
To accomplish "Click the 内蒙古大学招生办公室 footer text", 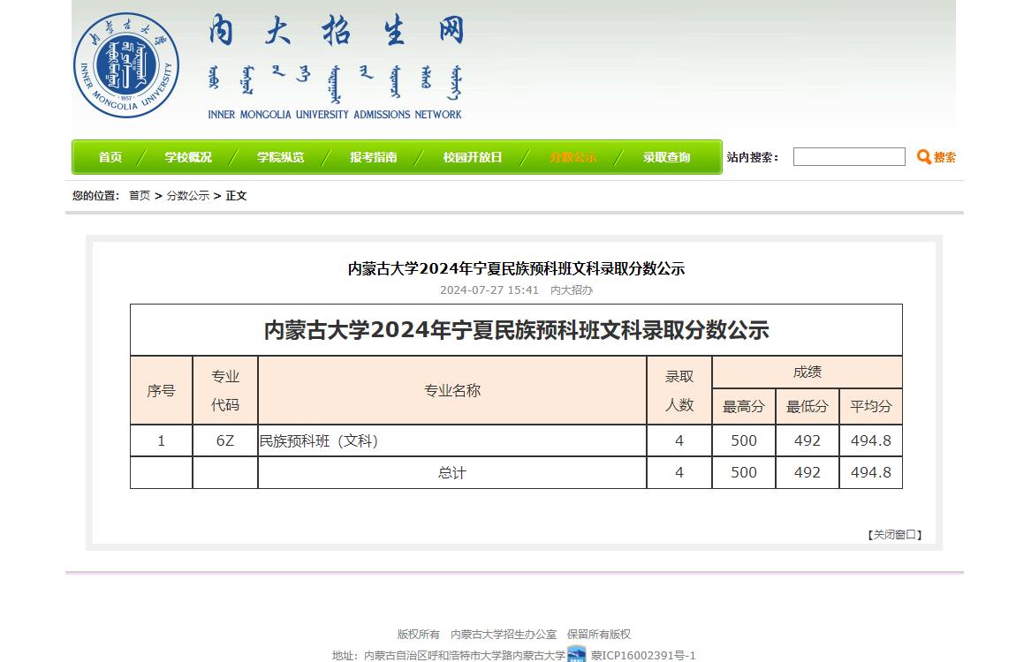I will click(504, 634).
